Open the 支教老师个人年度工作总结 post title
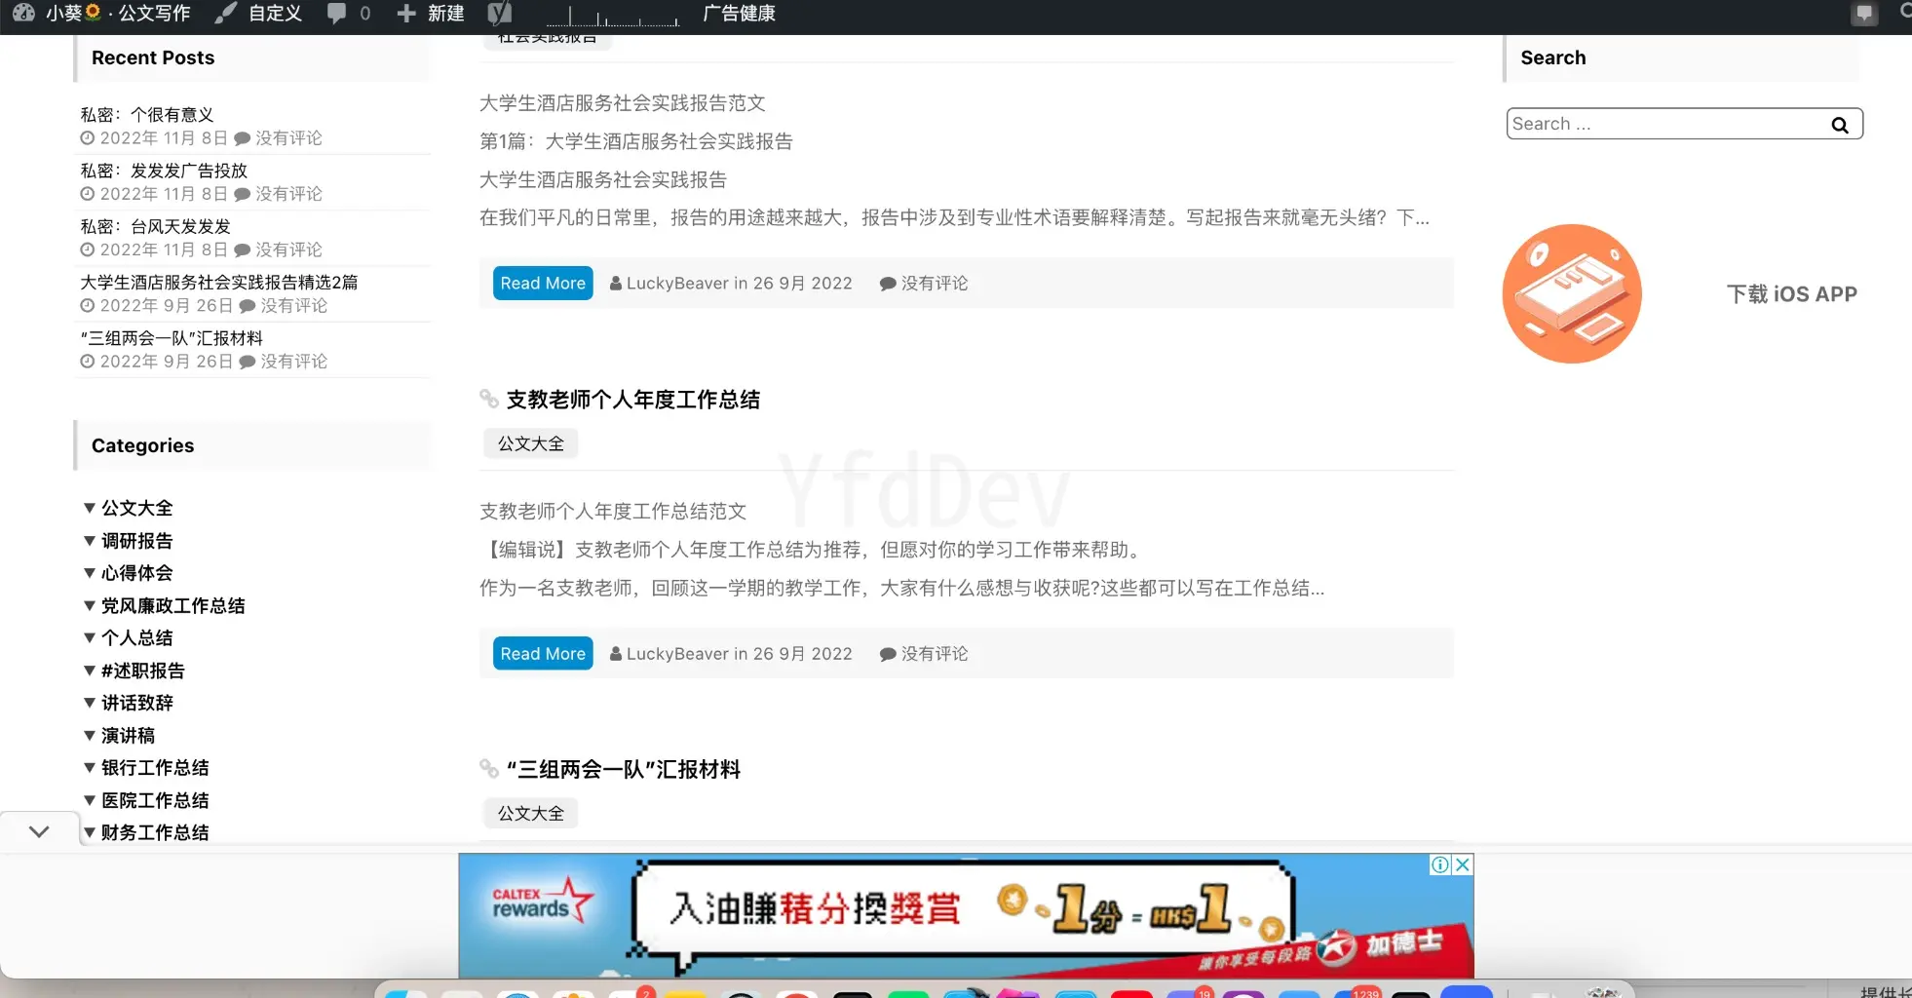 633,400
